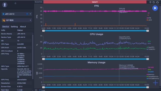Select the Screen Size row
Viewport: 161px width, 91px height.
click(x=16, y=86)
